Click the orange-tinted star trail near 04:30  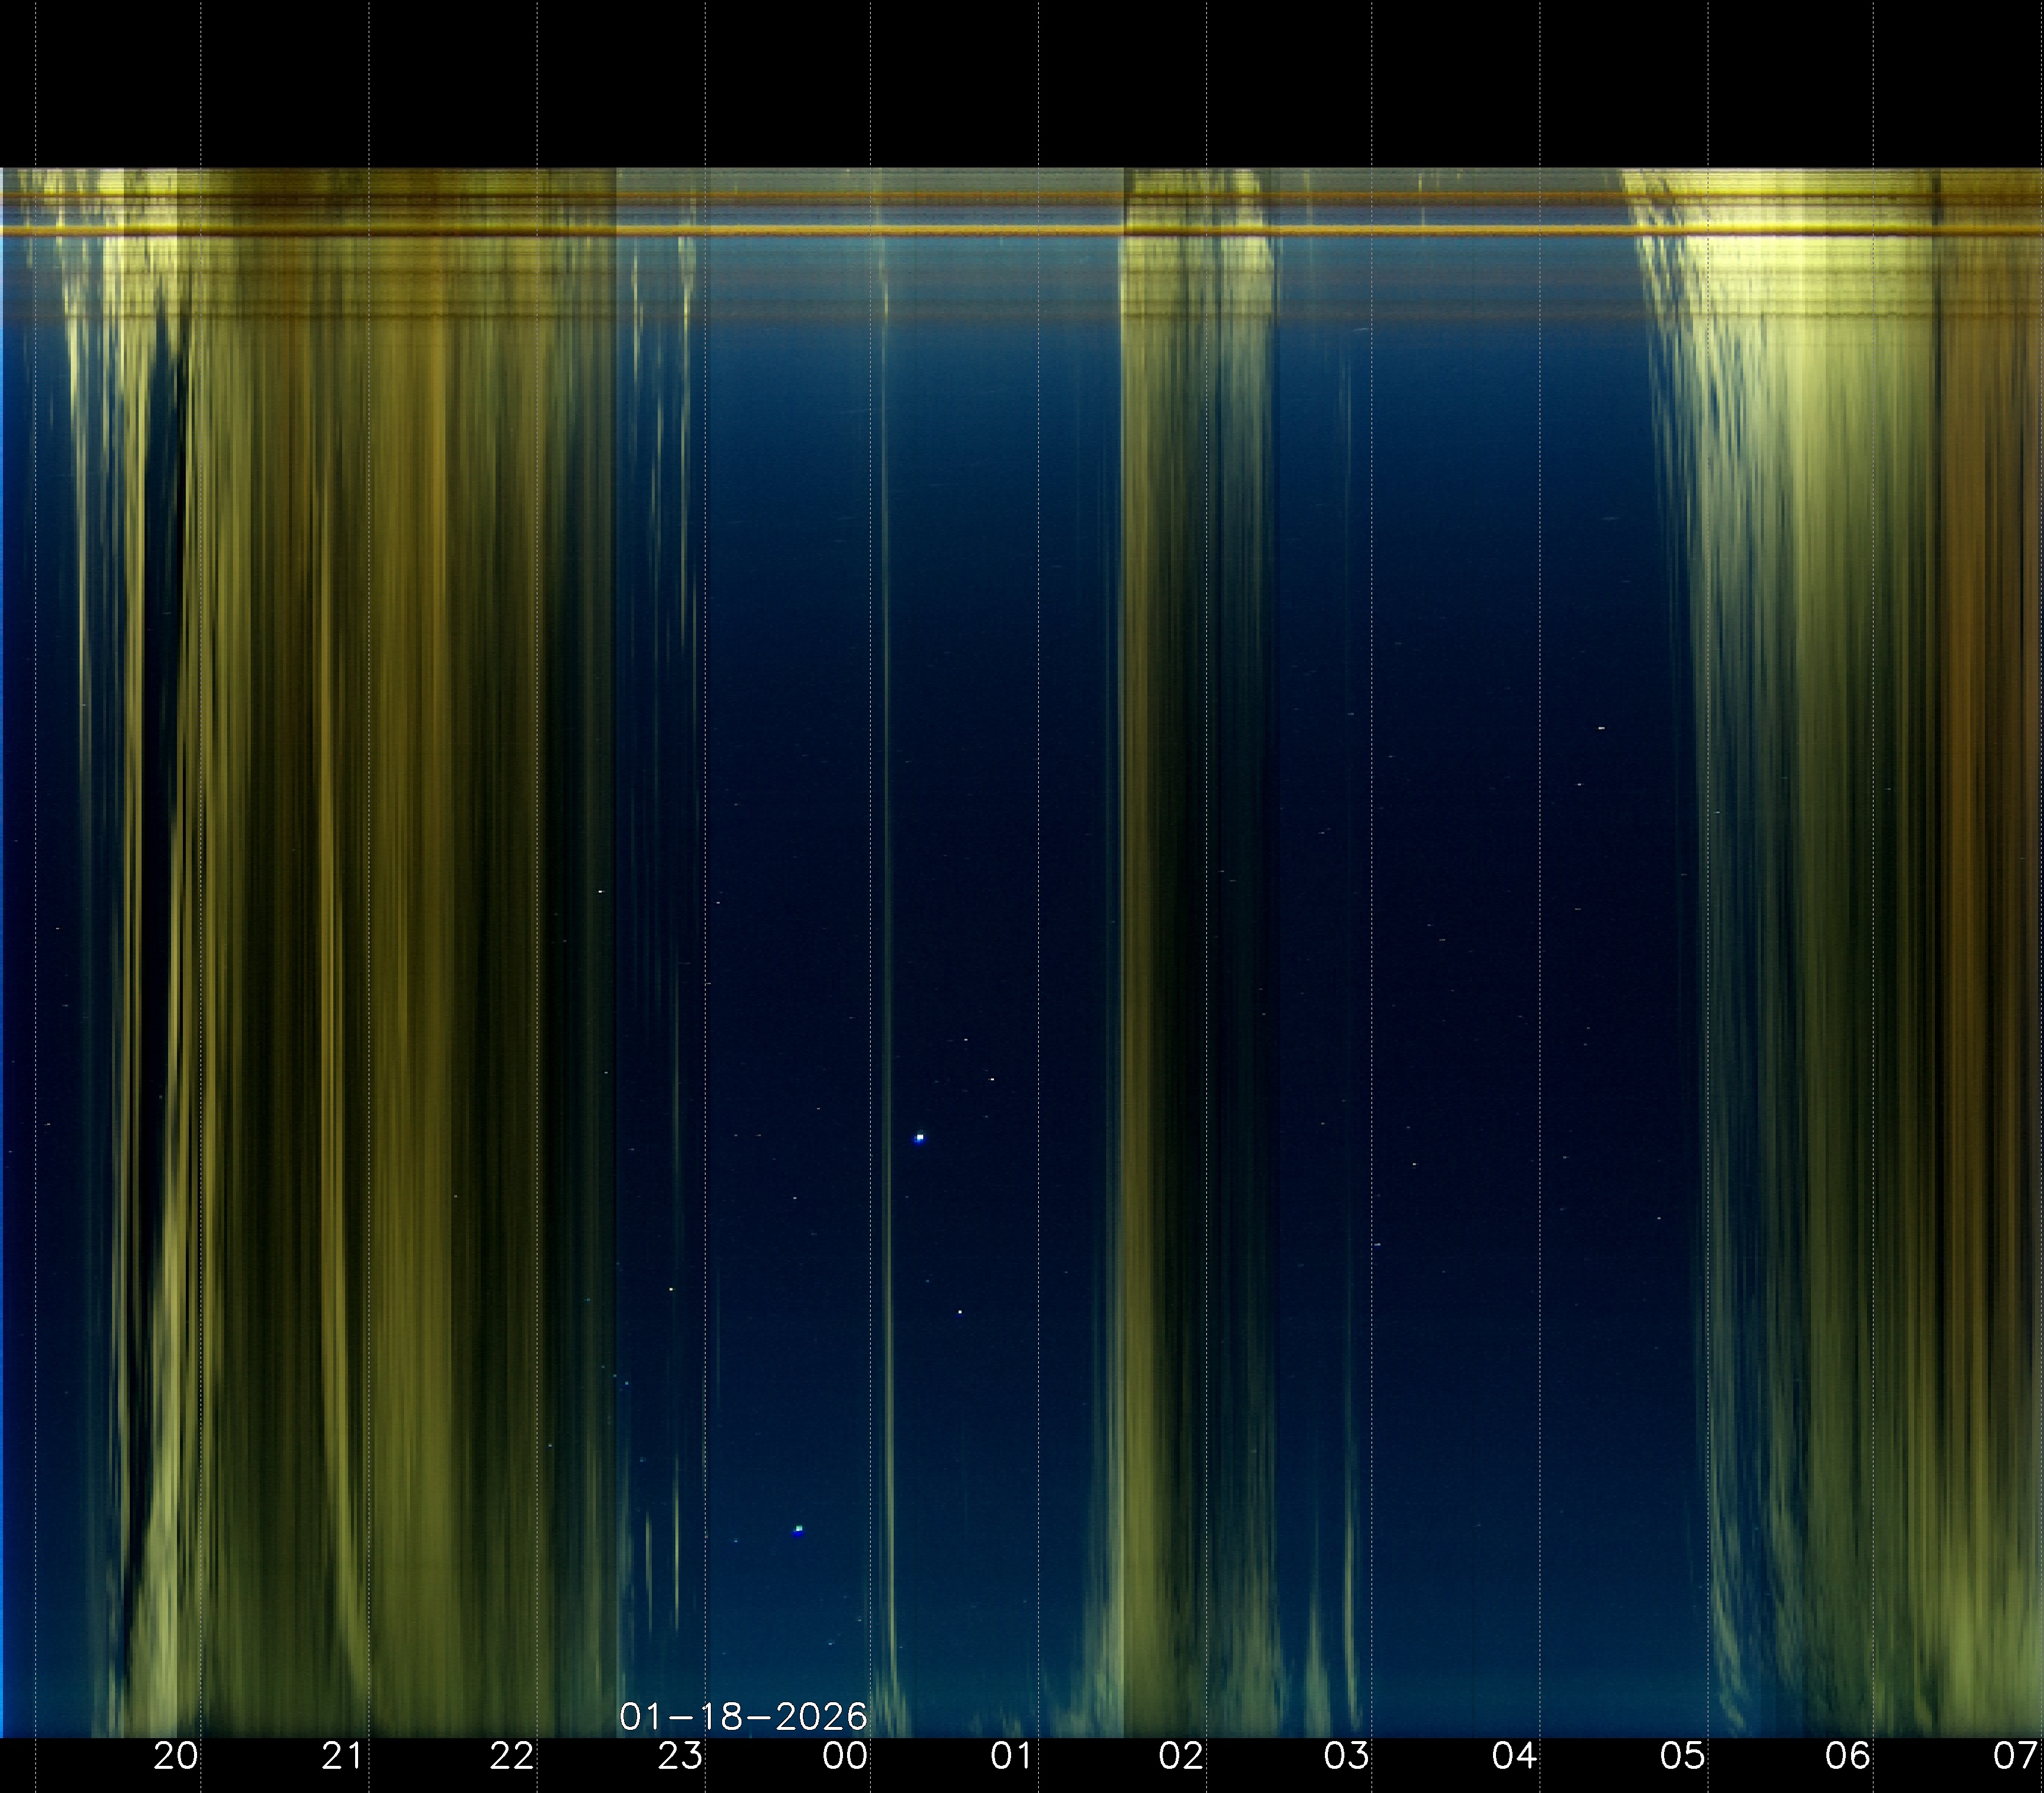tap(1601, 728)
